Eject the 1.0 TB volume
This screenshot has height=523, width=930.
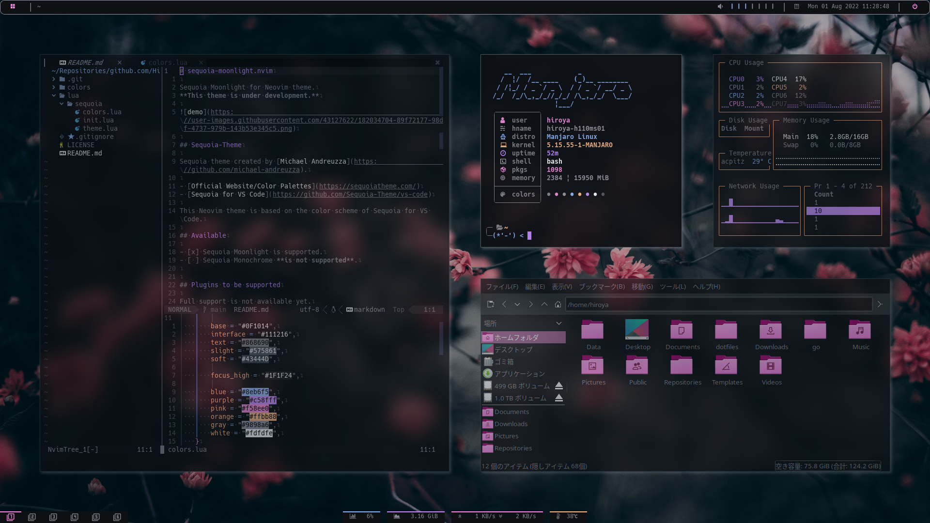(558, 398)
